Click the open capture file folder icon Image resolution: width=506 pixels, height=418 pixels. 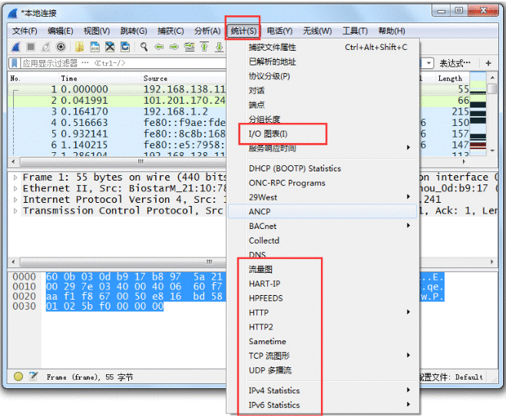point(79,47)
